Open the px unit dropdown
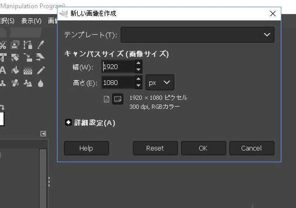 point(160,83)
